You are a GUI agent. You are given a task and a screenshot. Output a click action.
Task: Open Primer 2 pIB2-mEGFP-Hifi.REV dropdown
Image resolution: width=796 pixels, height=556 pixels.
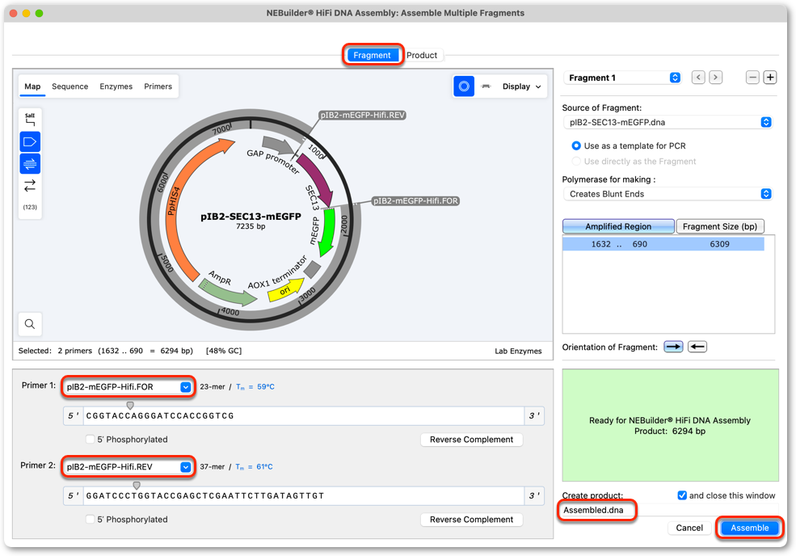point(128,466)
